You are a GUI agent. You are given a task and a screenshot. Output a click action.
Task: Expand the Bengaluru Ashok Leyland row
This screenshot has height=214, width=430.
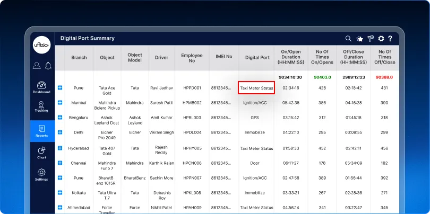60,118
